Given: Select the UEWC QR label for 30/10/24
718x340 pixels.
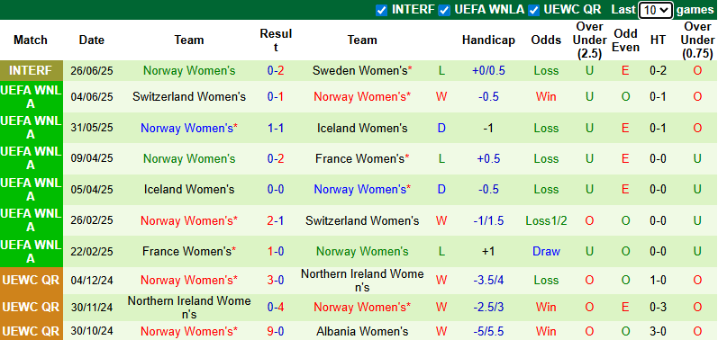Looking at the screenshot, I should click(32, 331).
